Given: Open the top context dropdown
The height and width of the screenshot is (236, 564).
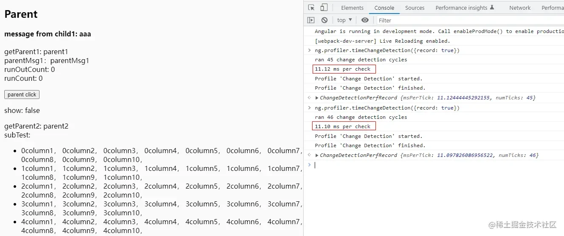Looking at the screenshot, I should tap(344, 20).
